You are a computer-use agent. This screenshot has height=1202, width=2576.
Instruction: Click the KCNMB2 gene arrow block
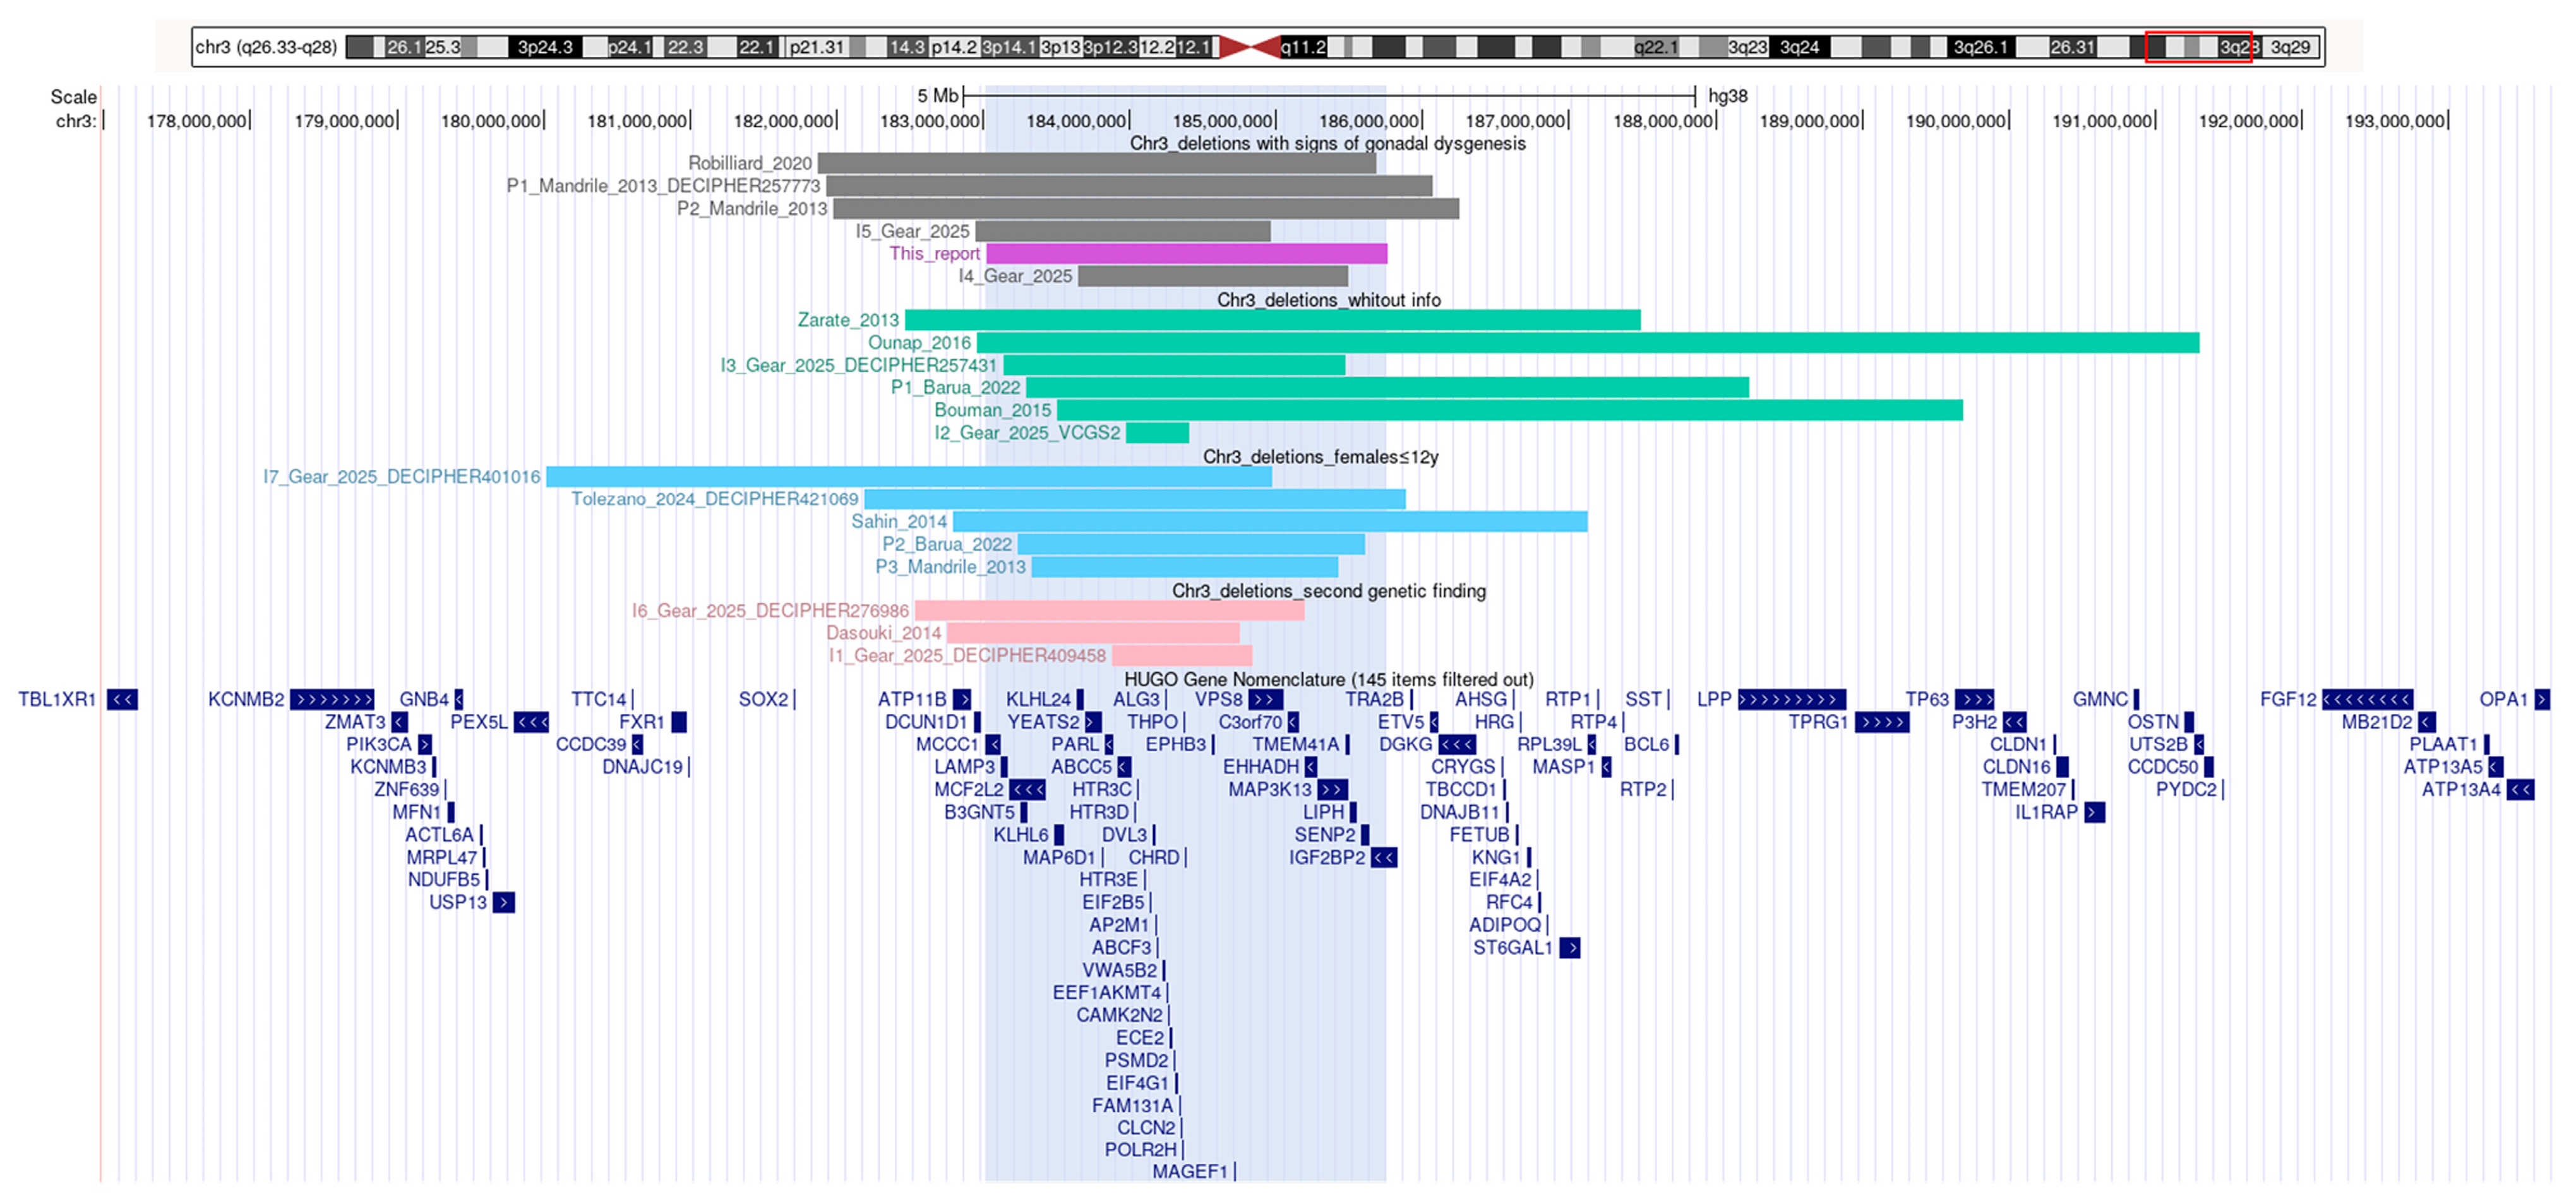(331, 700)
